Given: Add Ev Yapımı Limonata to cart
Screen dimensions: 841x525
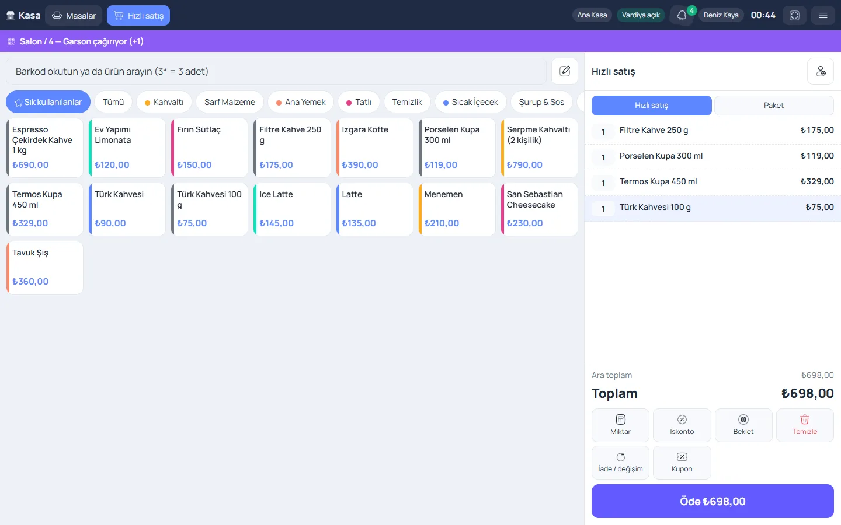Looking at the screenshot, I should [127, 148].
